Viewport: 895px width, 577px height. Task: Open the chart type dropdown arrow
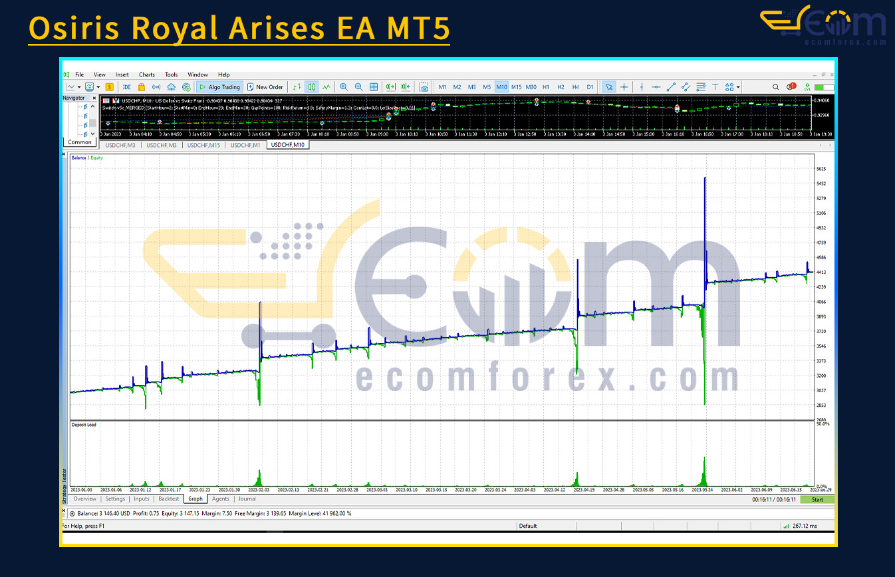pyautogui.click(x=79, y=87)
